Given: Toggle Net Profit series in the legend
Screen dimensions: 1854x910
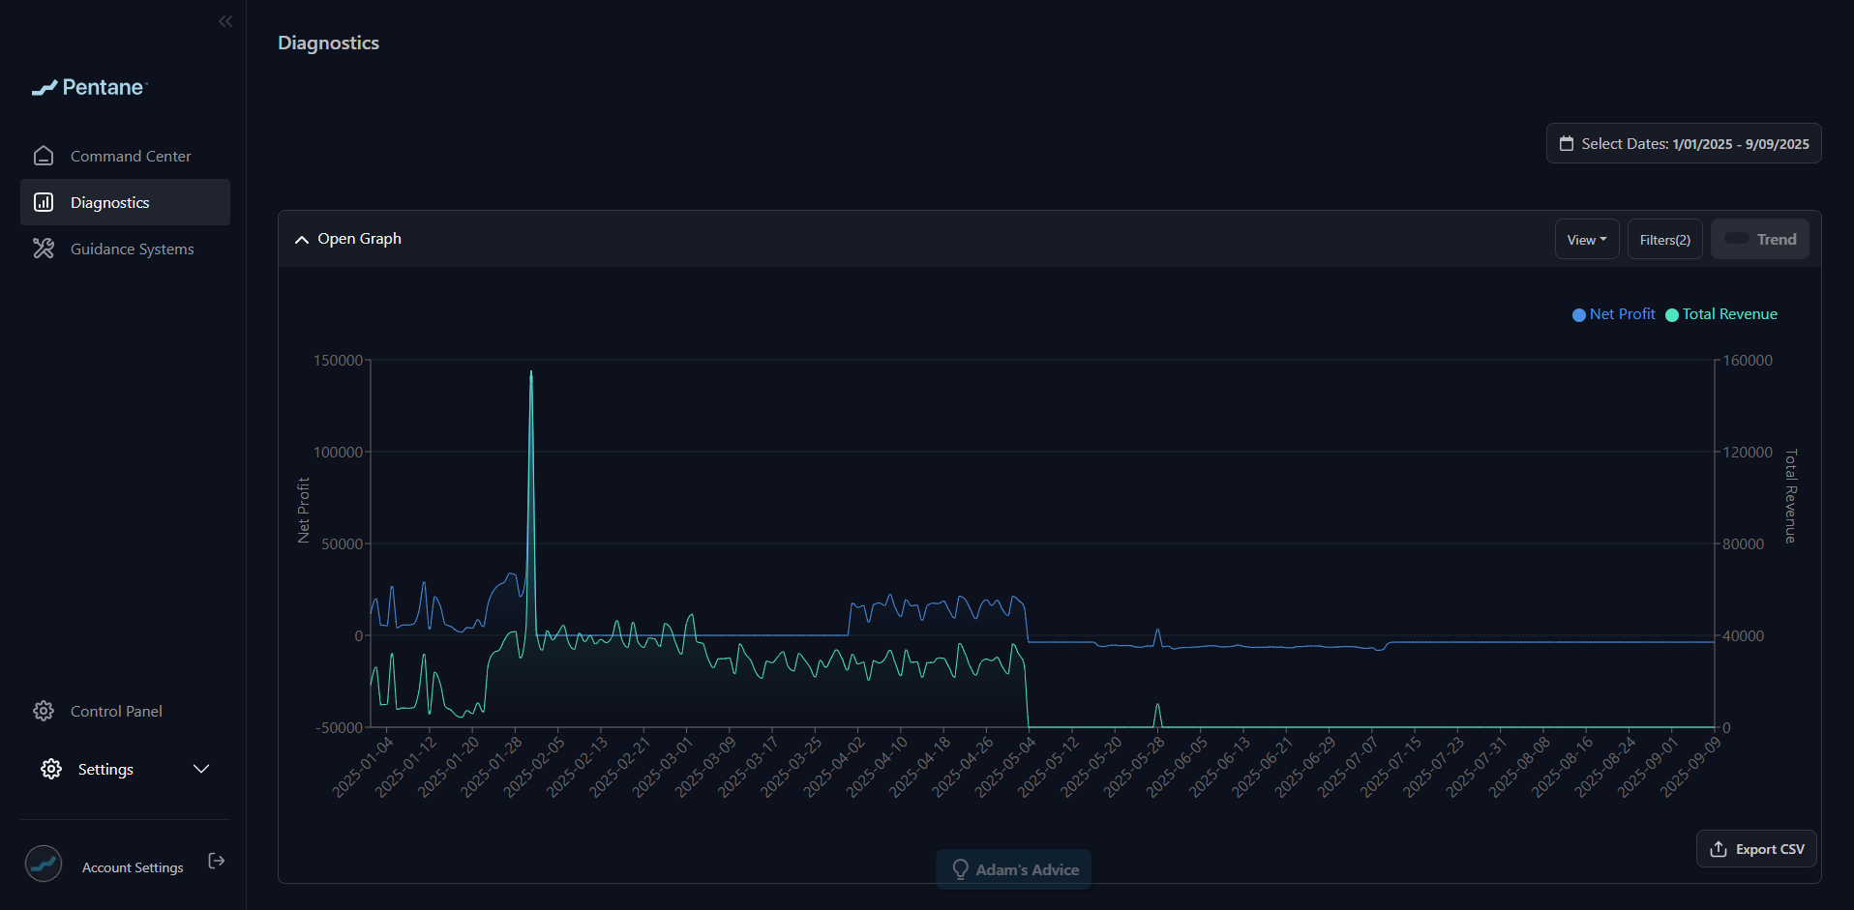Looking at the screenshot, I should tap(1612, 314).
